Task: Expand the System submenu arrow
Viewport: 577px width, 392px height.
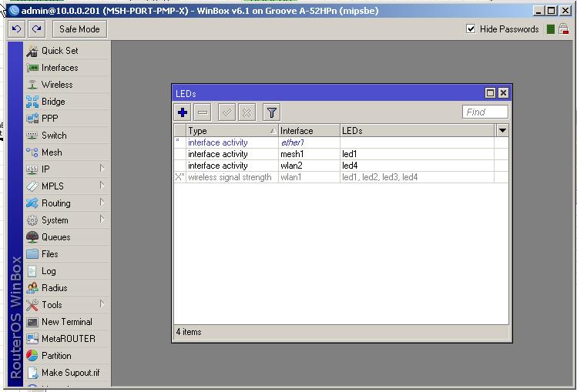Action: (102, 219)
